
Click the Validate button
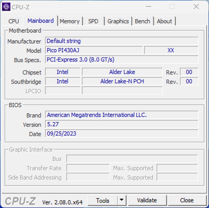[x=147, y=200]
